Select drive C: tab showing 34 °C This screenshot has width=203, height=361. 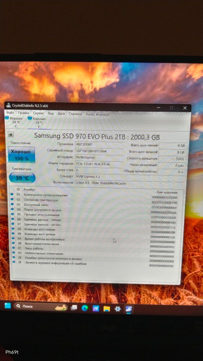click(14, 122)
